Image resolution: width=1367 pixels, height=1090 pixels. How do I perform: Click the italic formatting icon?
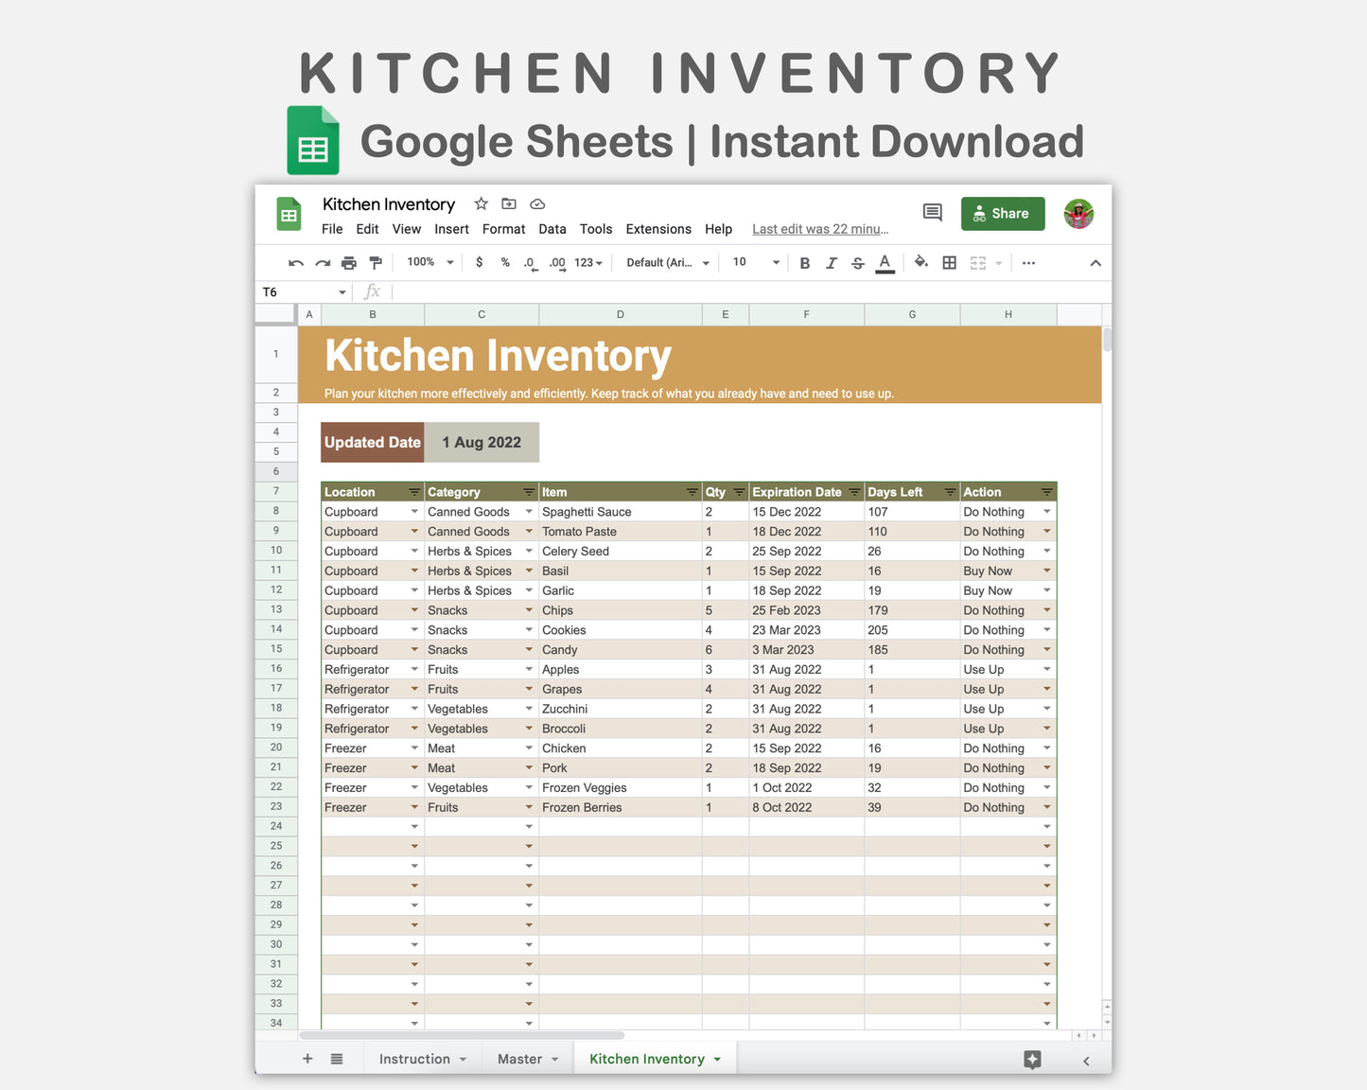pos(831,262)
